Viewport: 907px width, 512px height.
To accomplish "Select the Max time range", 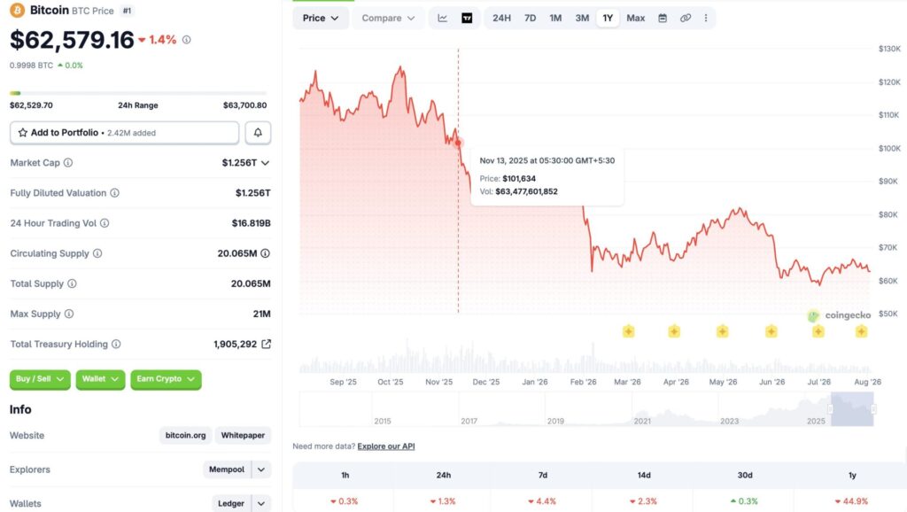I will point(635,18).
